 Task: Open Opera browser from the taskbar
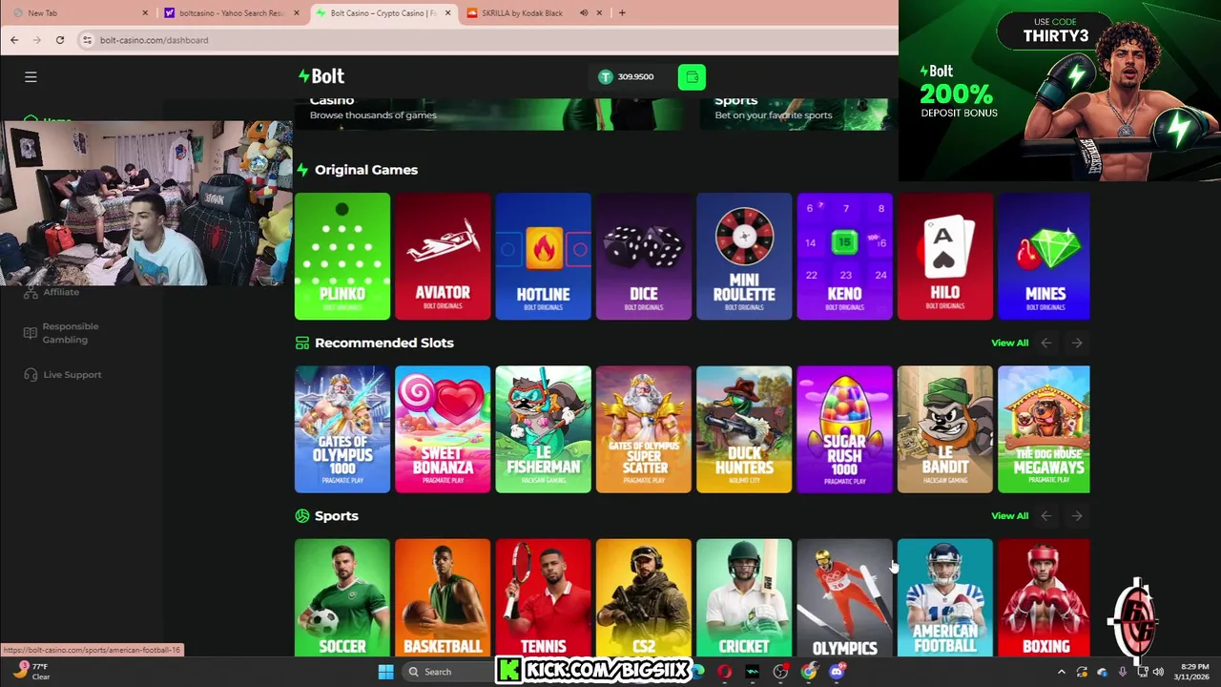pyautogui.click(x=724, y=672)
